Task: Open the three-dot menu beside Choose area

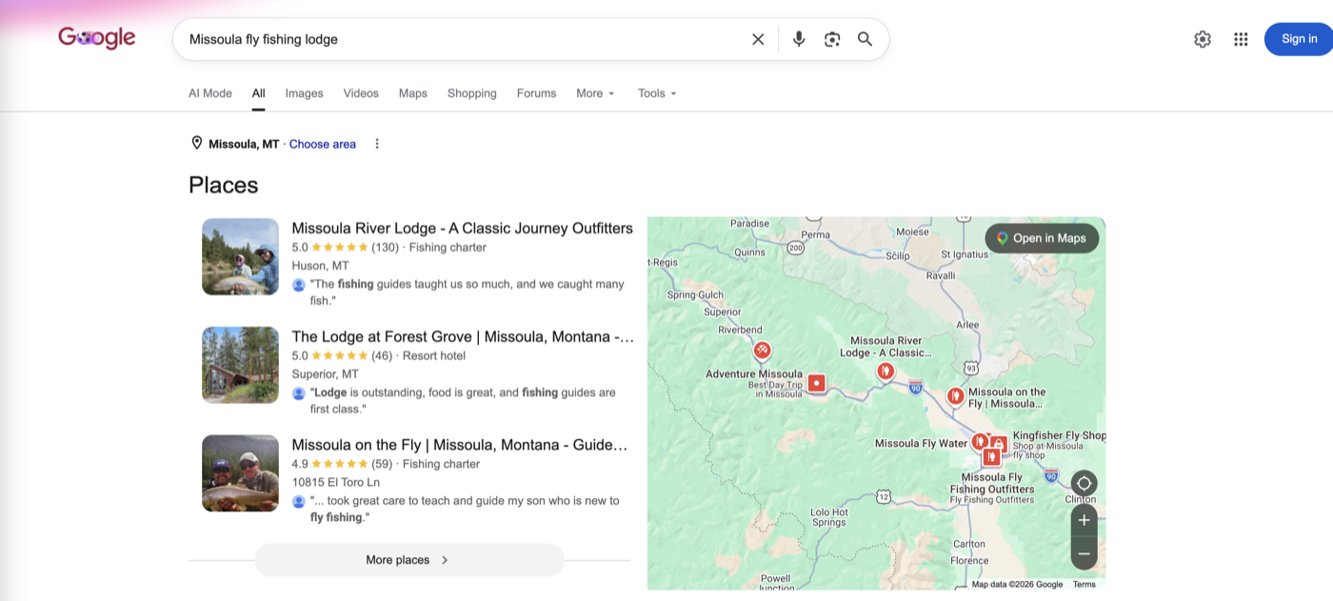Action: [x=377, y=144]
